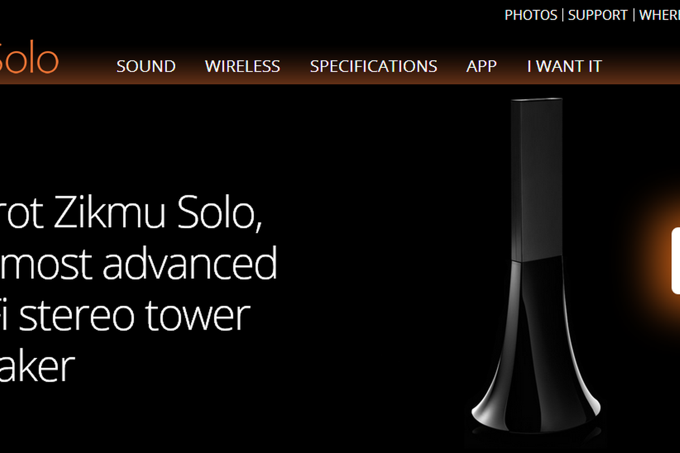The width and height of the screenshot is (680, 453).
Task: Click the cut-off WHERE link at top right
Action: point(660,15)
